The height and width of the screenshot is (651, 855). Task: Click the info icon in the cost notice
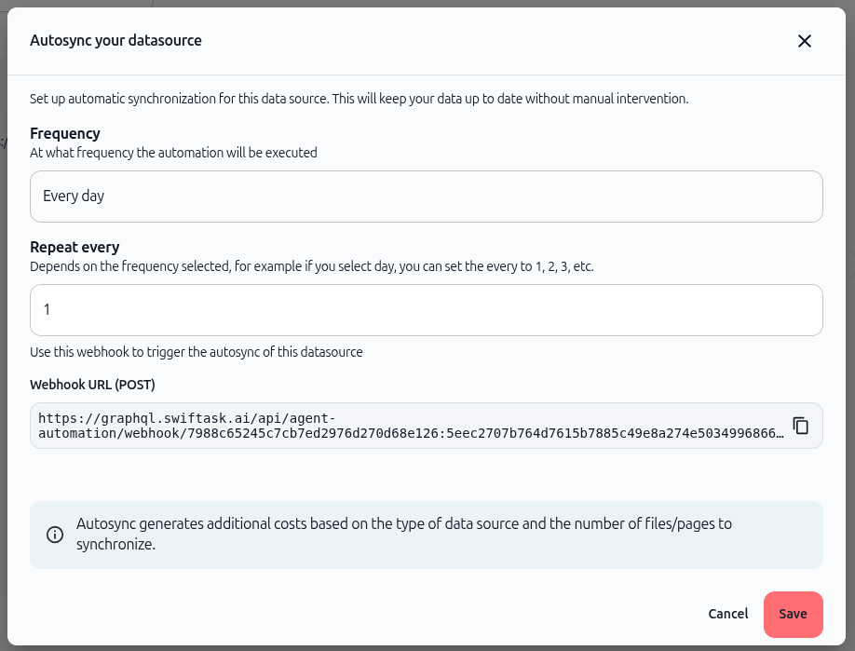[55, 535]
